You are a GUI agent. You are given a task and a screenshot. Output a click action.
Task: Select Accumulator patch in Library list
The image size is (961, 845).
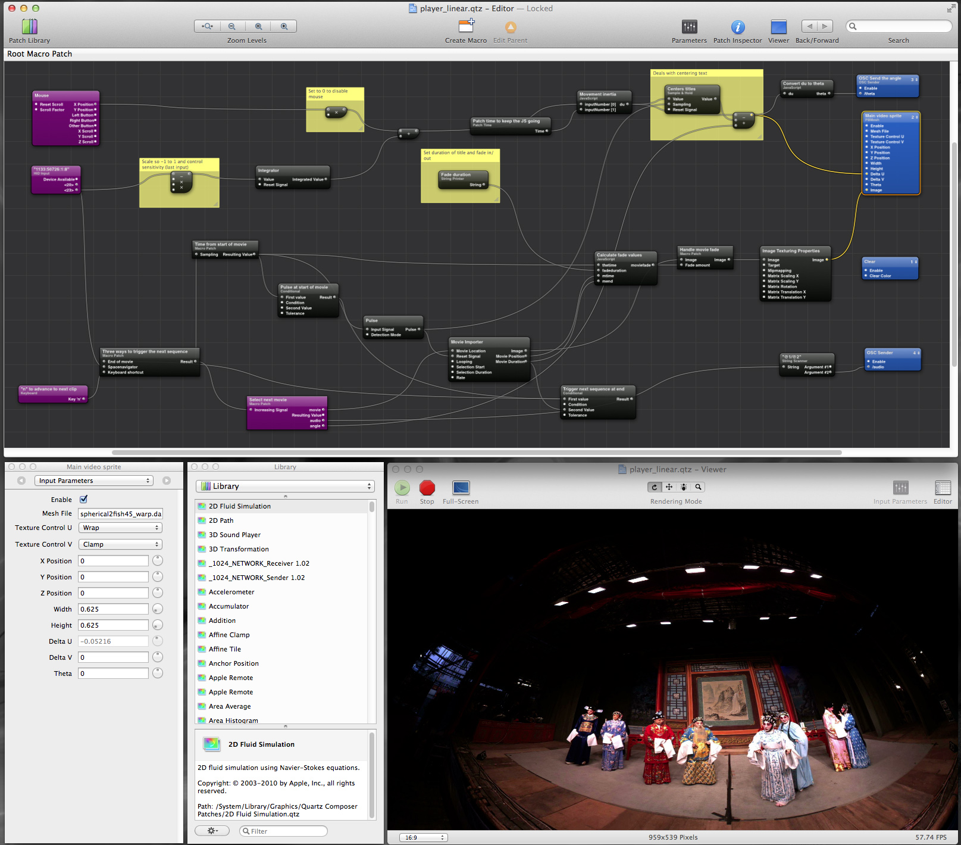click(x=228, y=607)
